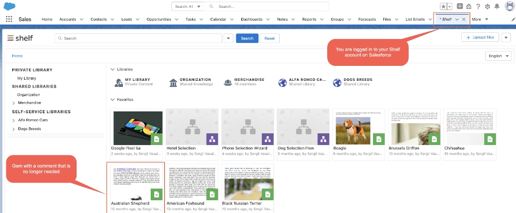The height and width of the screenshot is (213, 516).
Task: Expand Alfa Romeo Cars in sidebar tree
Action: (13, 120)
